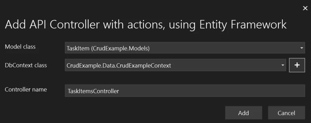Click the Add button
Image resolution: width=311 pixels, height=123 pixels.
tap(244, 113)
